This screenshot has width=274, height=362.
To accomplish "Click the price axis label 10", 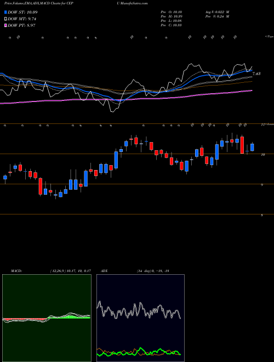I will coord(262,155).
